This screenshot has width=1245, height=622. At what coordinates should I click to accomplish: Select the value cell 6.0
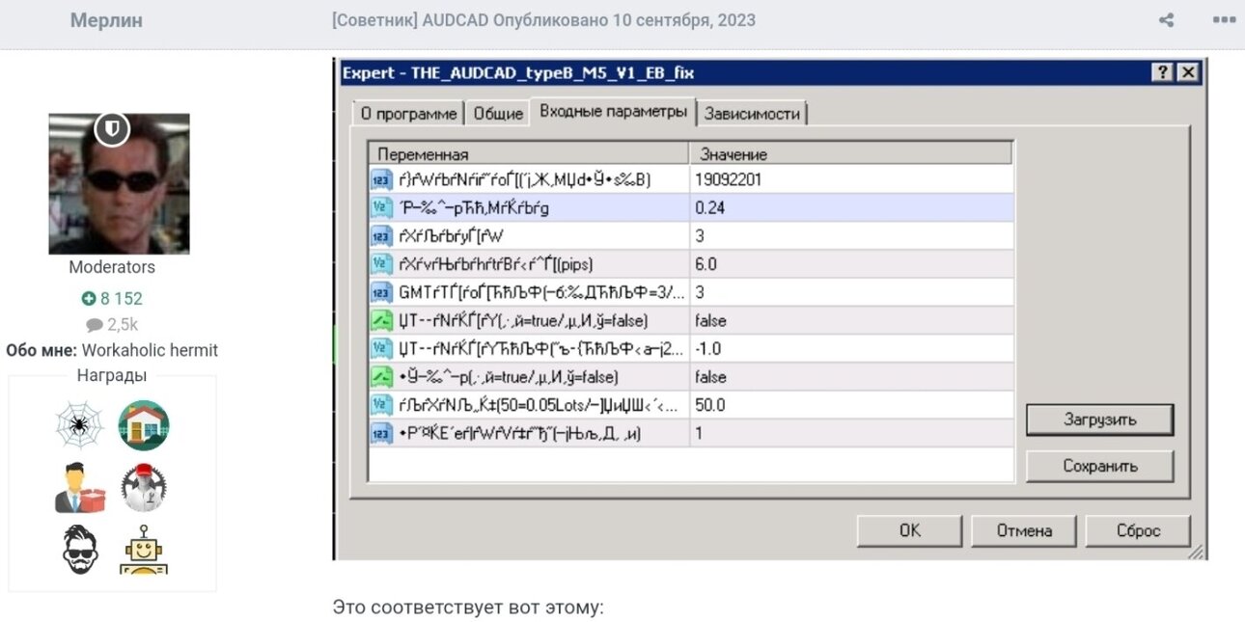851,263
